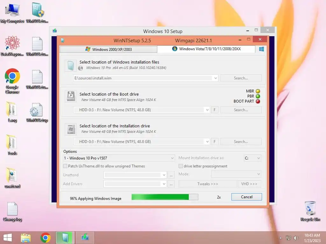
Task: Open the VHD >>> panel
Action: coord(249,184)
